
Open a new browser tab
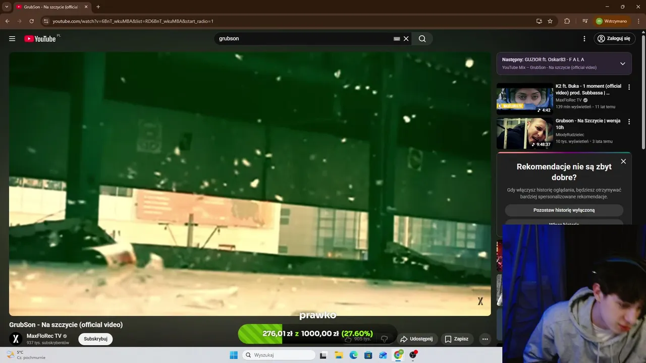[x=98, y=7]
